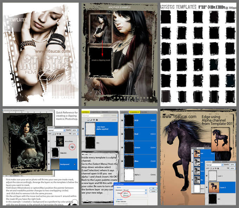239x208 pixels.
Task: Toggle visibility of the Edge 014 layer
Action: pyautogui.click(x=49, y=153)
